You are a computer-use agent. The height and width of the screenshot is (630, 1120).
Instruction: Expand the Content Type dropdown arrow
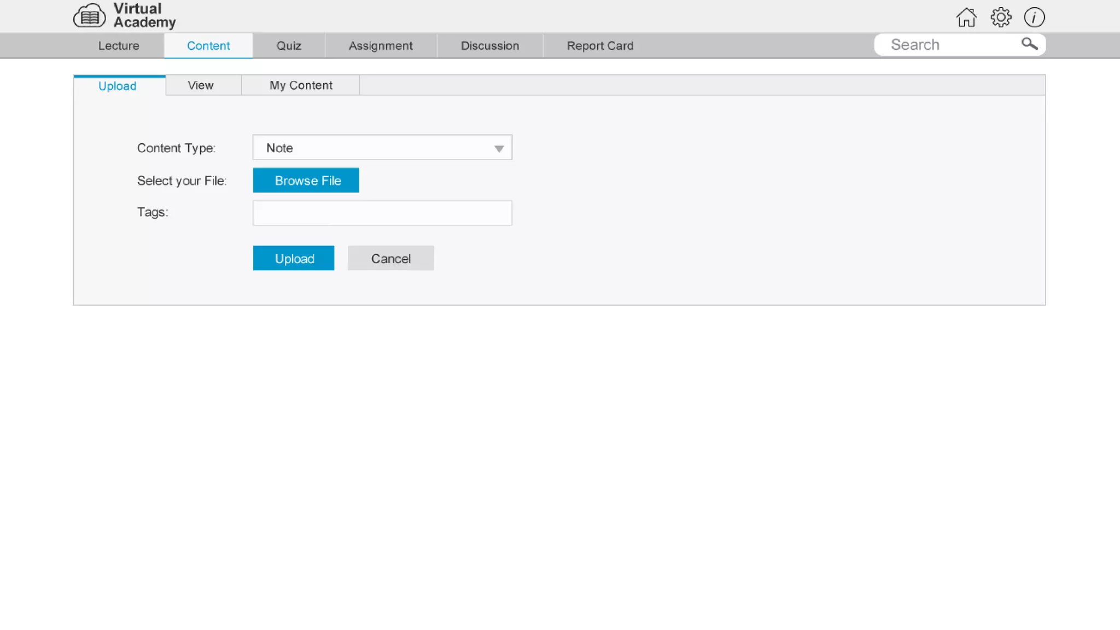pos(499,149)
